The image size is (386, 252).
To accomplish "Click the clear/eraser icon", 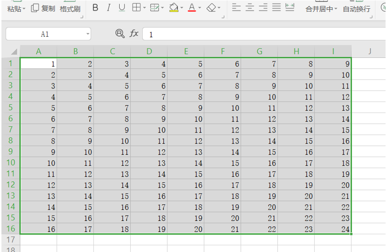I will click(211, 8).
